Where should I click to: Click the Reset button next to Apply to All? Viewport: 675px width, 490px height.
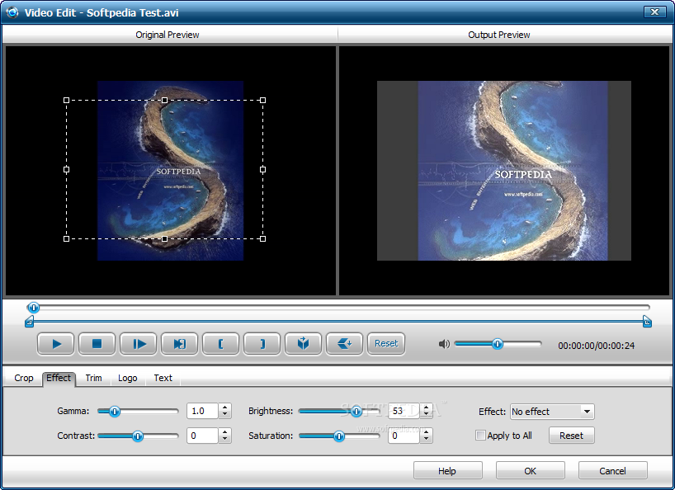coord(571,436)
